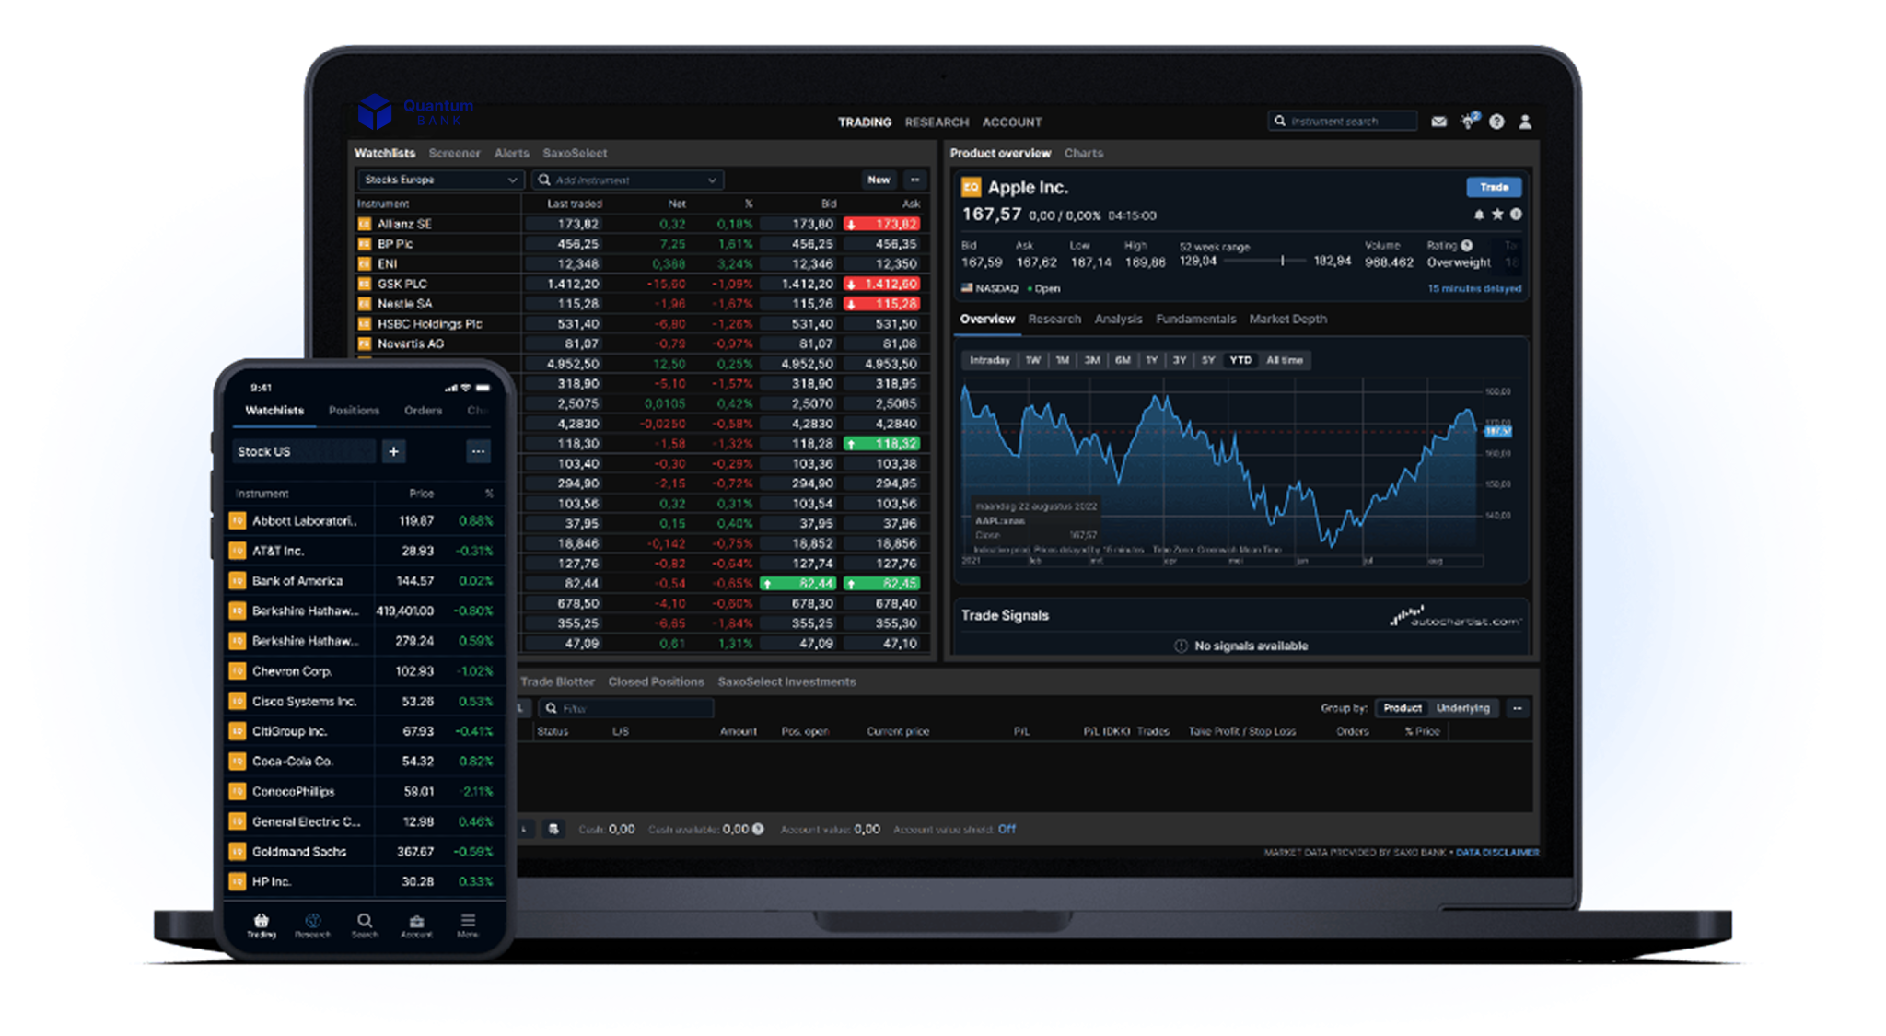Expand Add instrument dropdown arrow
The width and height of the screenshot is (1886, 1036).
pos(712,180)
